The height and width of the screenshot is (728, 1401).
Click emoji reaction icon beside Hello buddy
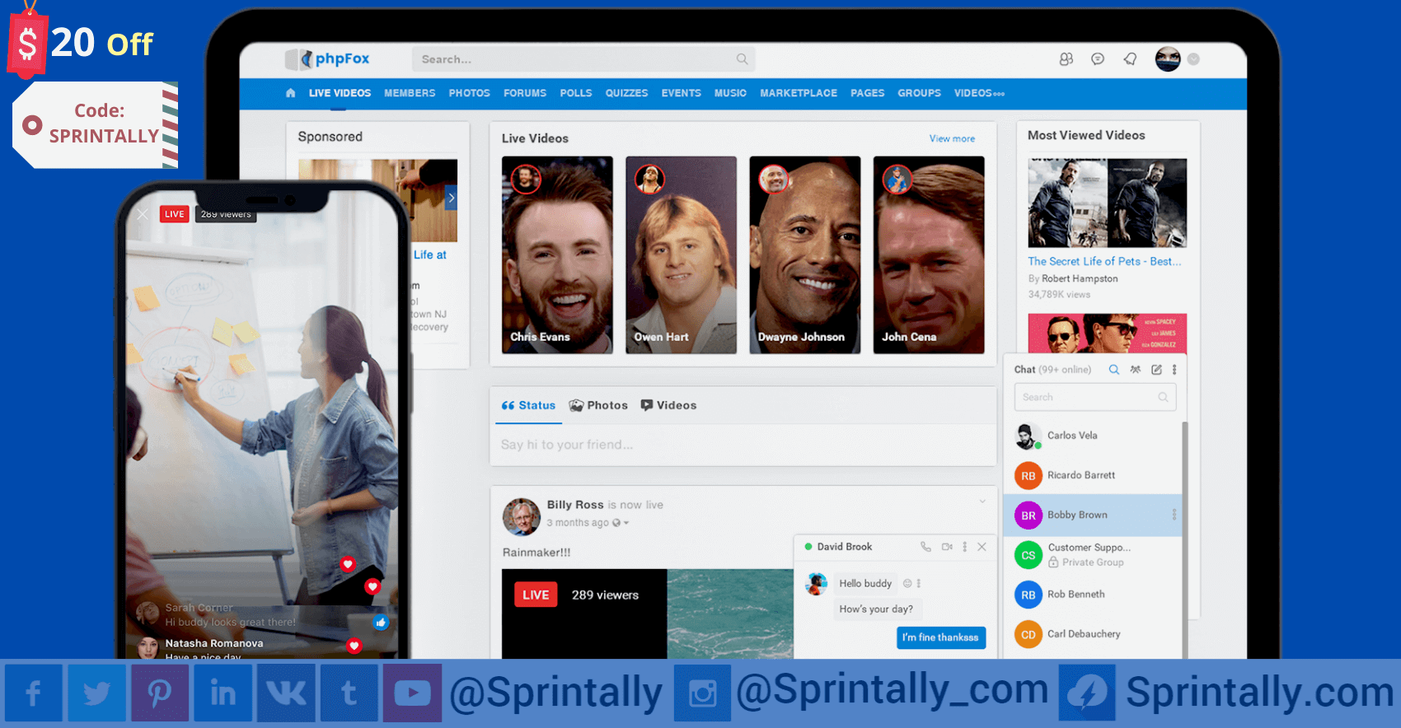(x=907, y=583)
